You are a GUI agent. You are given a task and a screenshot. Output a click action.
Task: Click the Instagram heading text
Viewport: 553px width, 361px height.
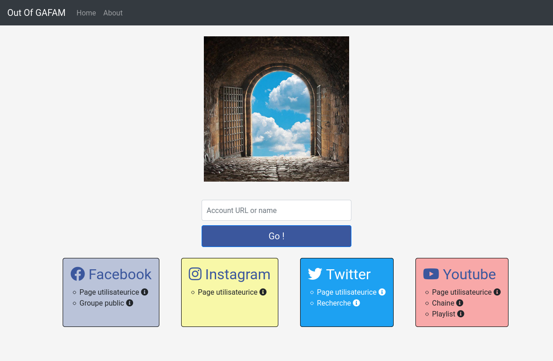[237, 274]
